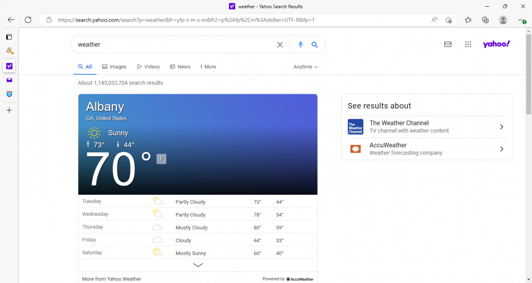This screenshot has height=283, width=532.
Task: Toggle the F temperature unit button
Action: pyautogui.click(x=161, y=159)
